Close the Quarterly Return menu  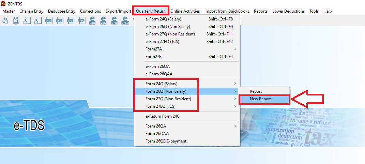click(x=151, y=11)
